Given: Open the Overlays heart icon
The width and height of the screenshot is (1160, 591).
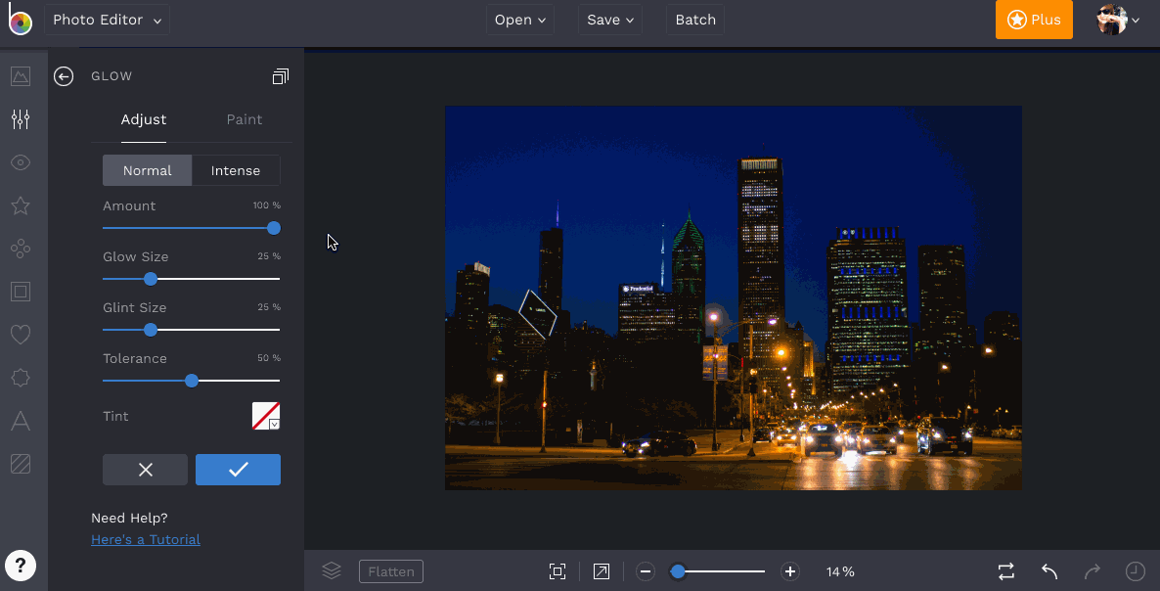Looking at the screenshot, I should [21, 335].
